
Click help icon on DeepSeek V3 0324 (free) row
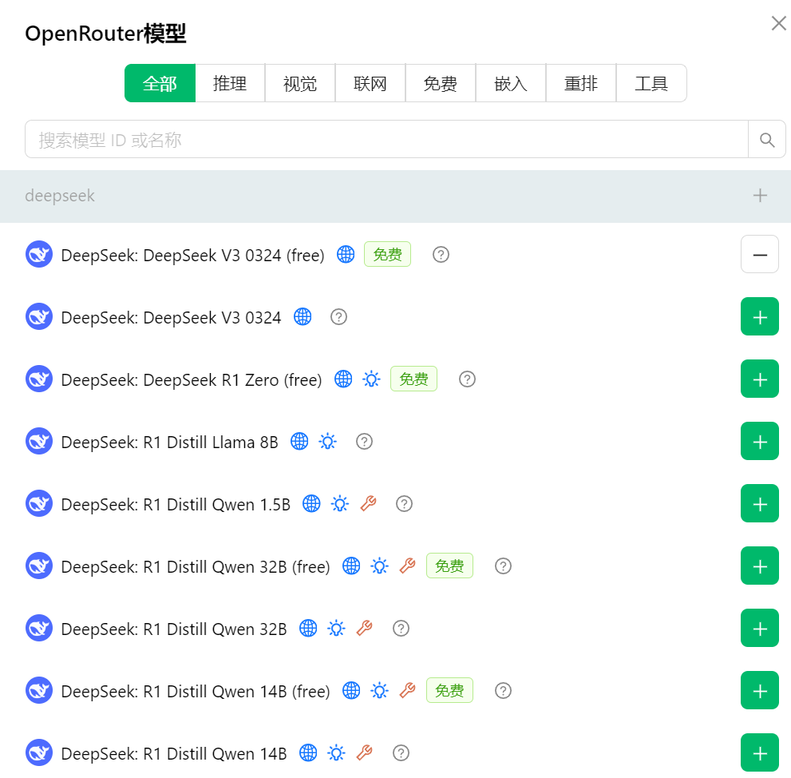[x=441, y=255]
